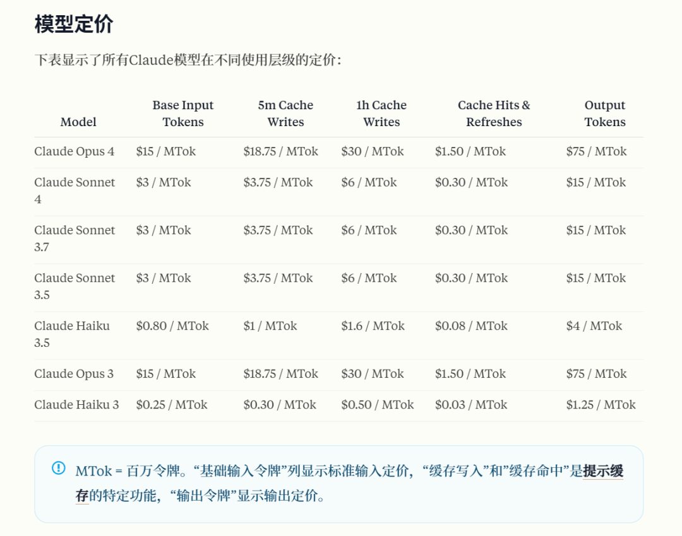Screen dimensions: 682x536
Task: Click the Base Input Tokens column header
Action: coord(183,114)
